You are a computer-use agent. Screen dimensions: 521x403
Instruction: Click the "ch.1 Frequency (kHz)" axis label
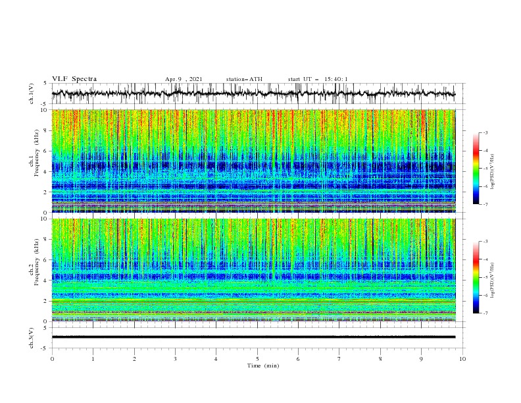(35, 153)
